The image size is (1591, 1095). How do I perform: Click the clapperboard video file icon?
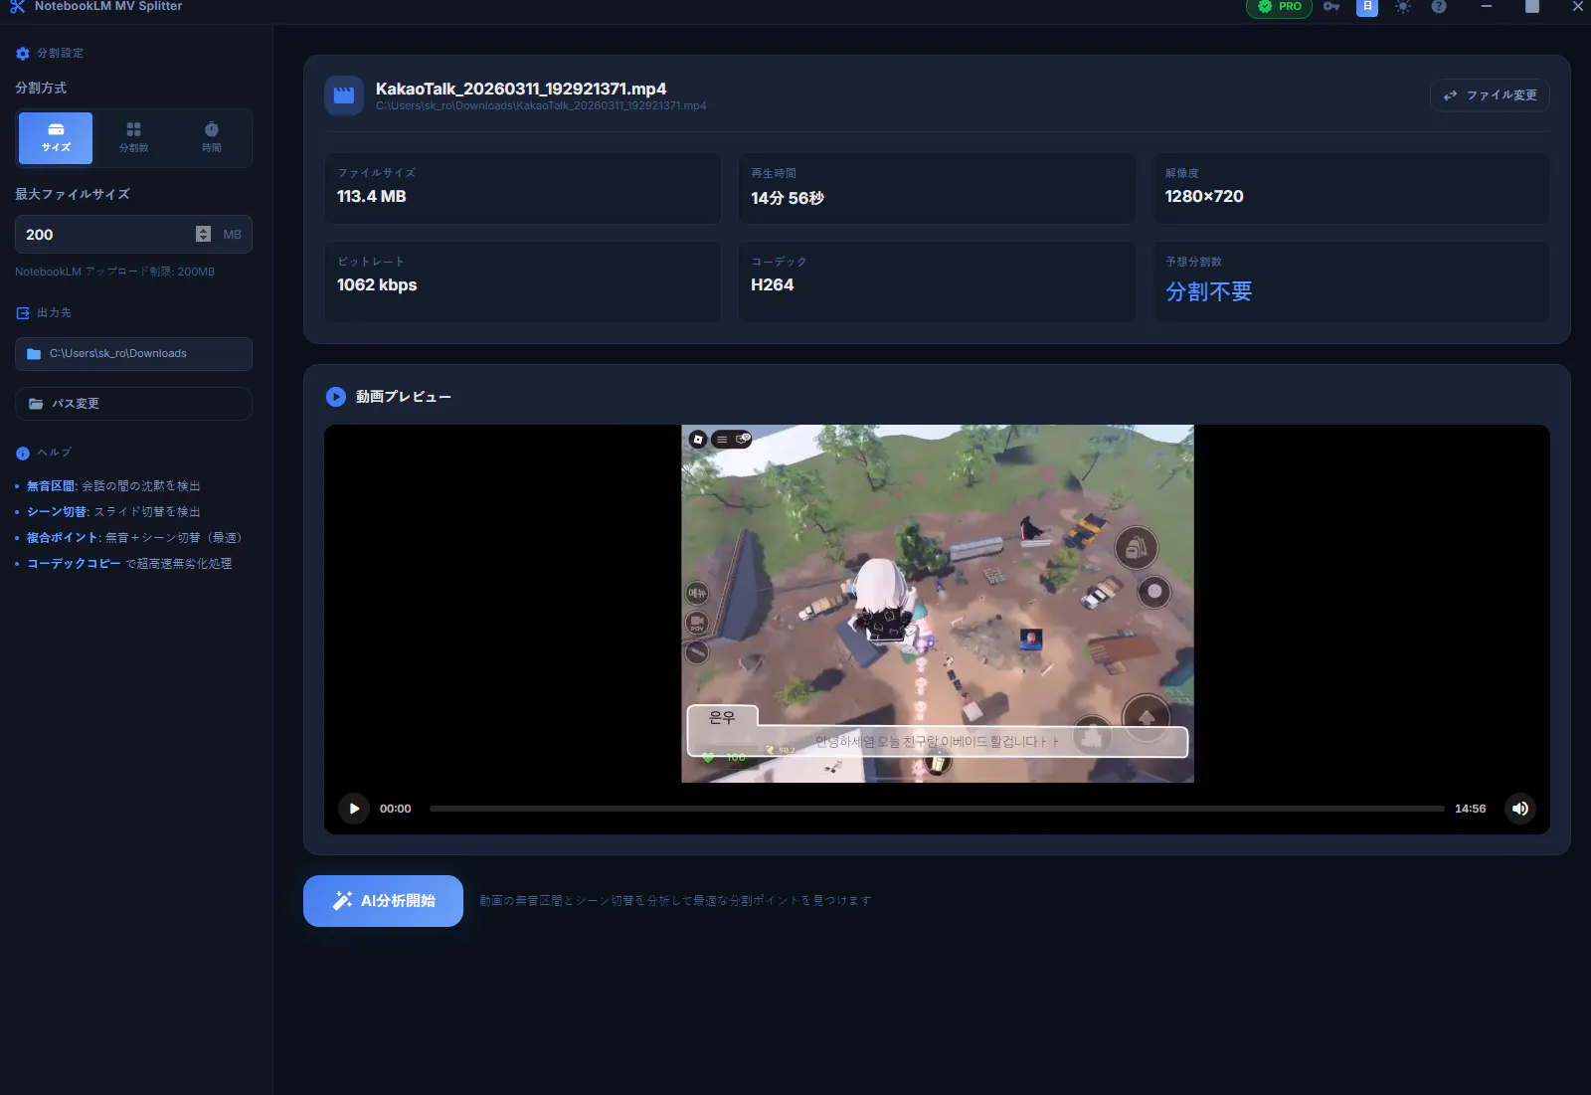point(344,95)
